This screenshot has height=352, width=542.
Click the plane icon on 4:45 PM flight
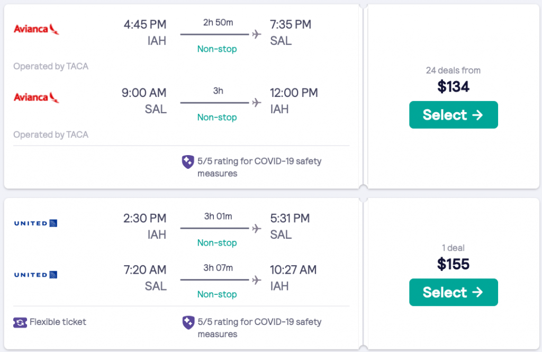(257, 34)
